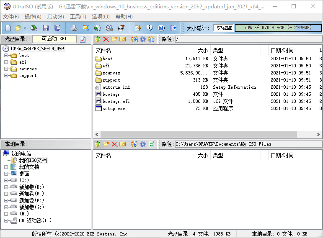Click the red X delete icon in disc pane
Image resolution: width=323 pixels, height=238 pixels.
[106, 39]
